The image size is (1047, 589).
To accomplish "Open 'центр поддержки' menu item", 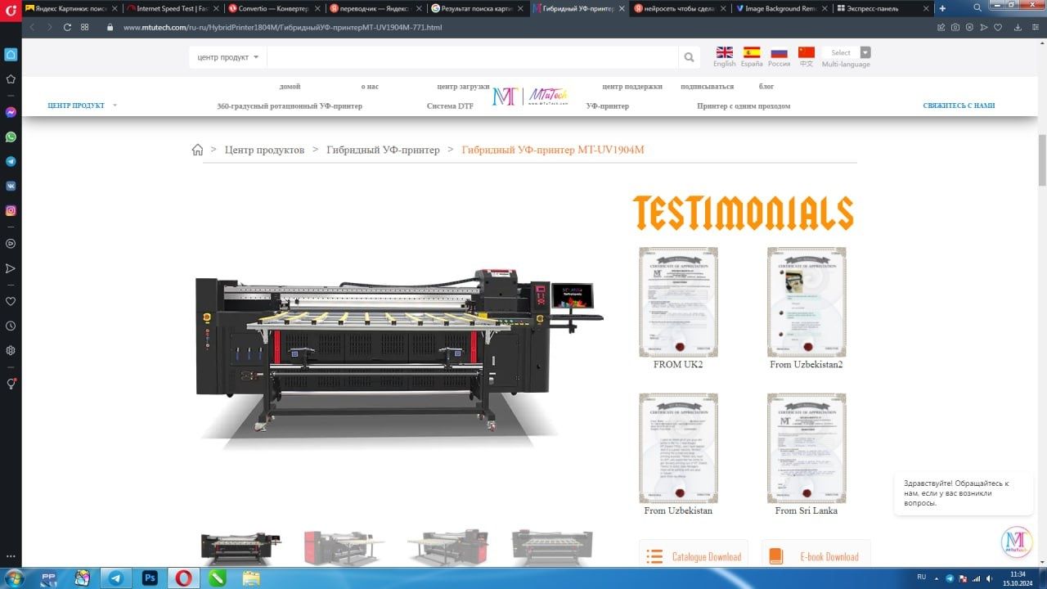I will [x=632, y=86].
